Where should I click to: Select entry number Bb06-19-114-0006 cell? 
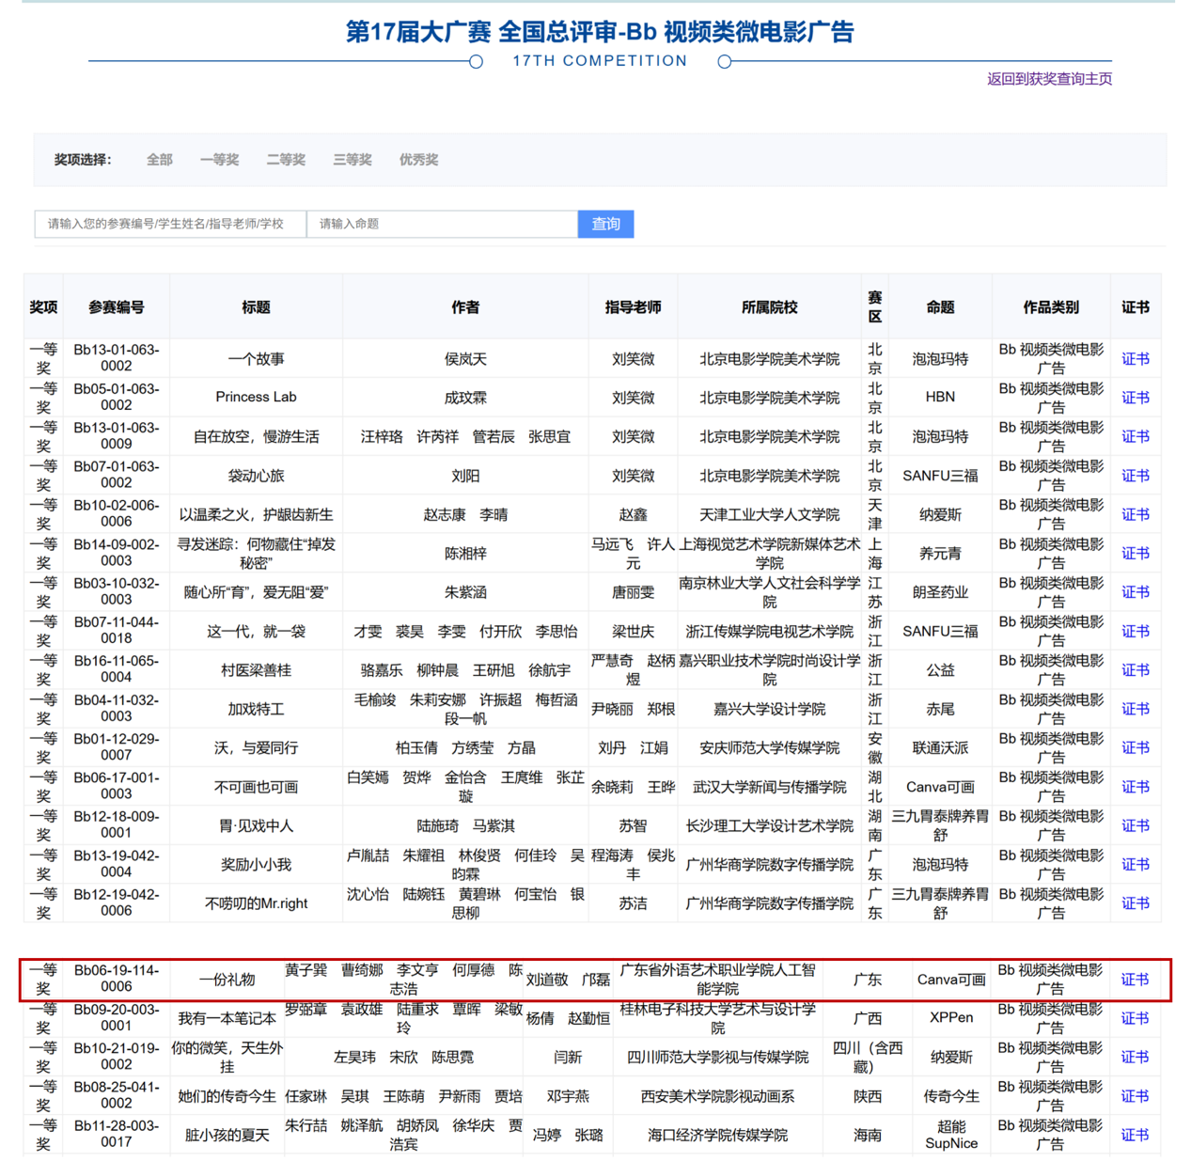[117, 979]
